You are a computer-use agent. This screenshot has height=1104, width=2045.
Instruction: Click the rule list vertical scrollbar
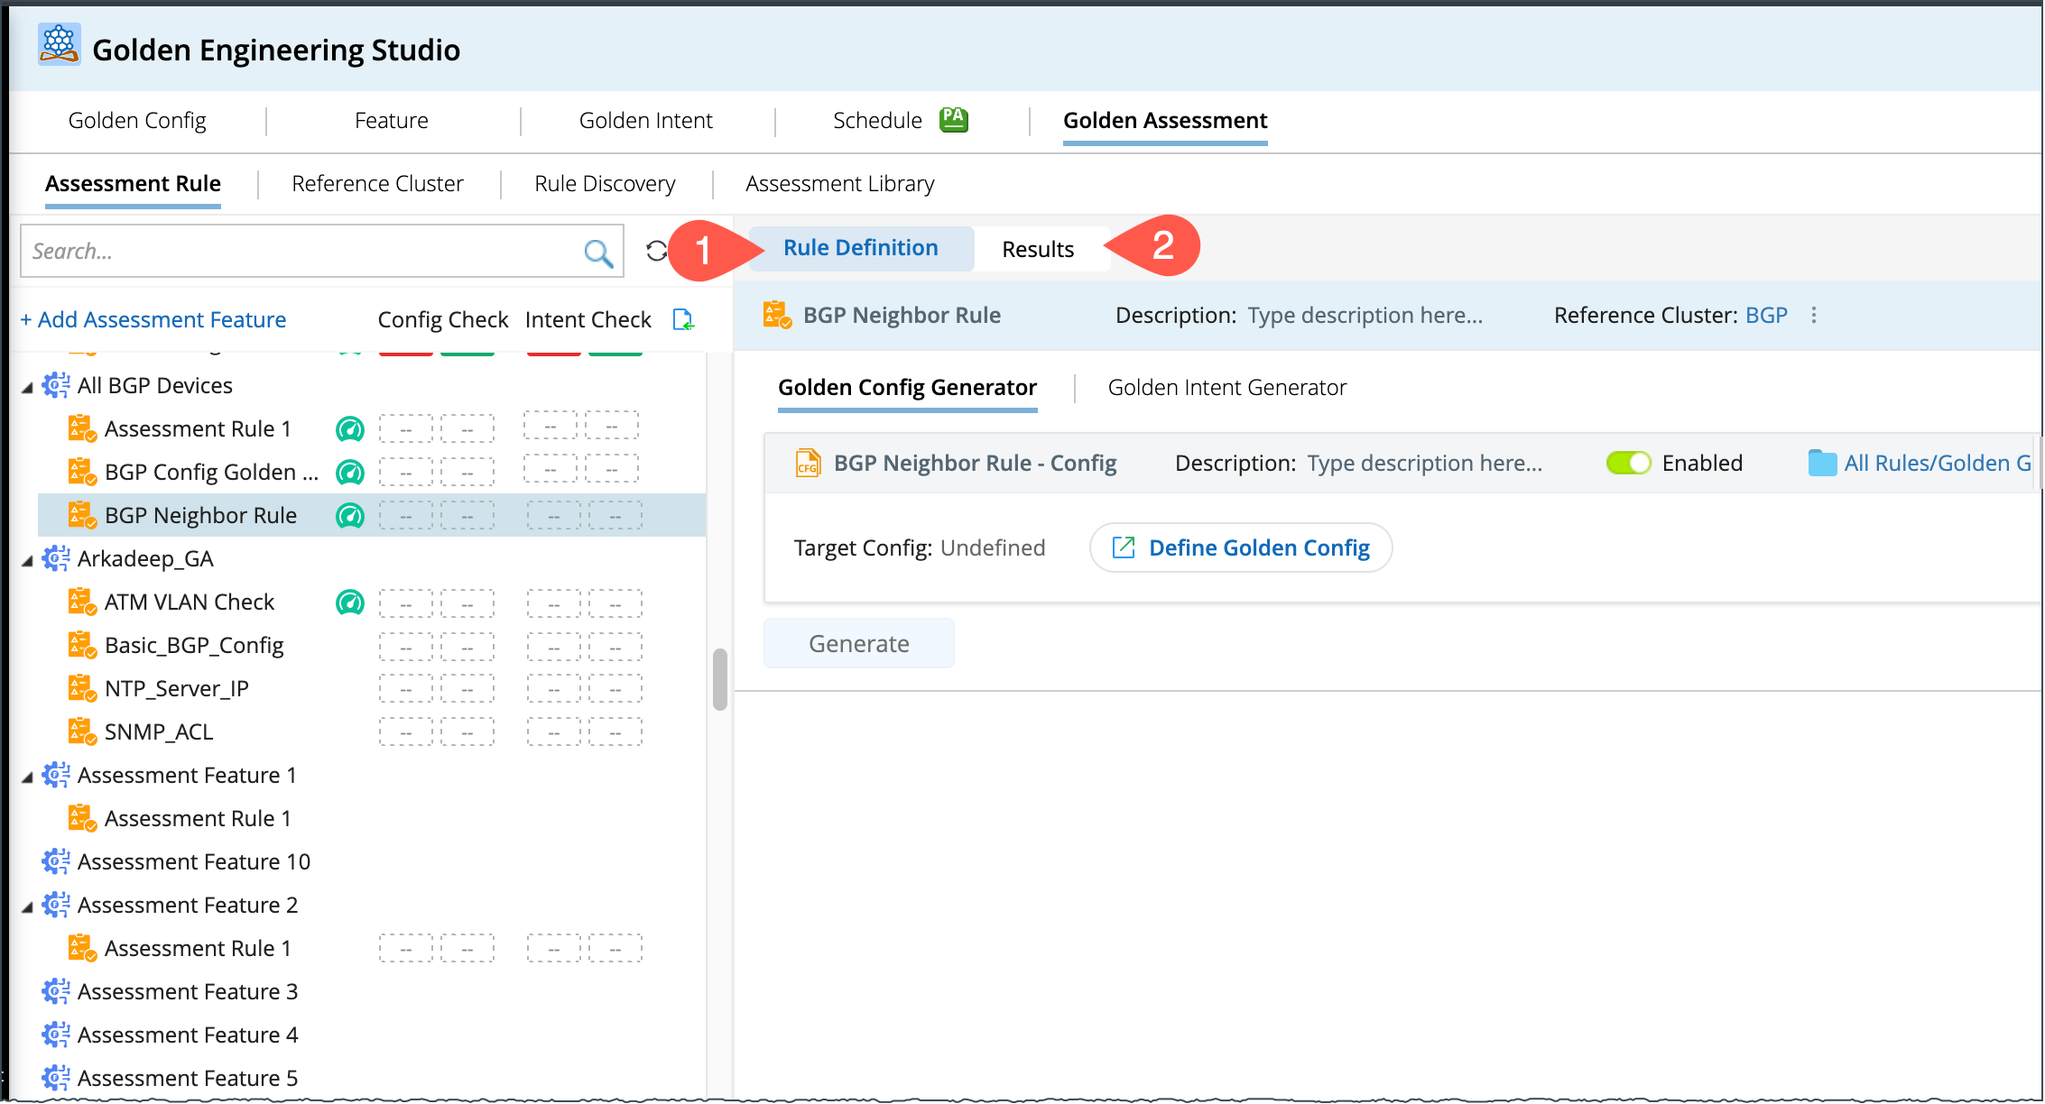click(x=719, y=680)
